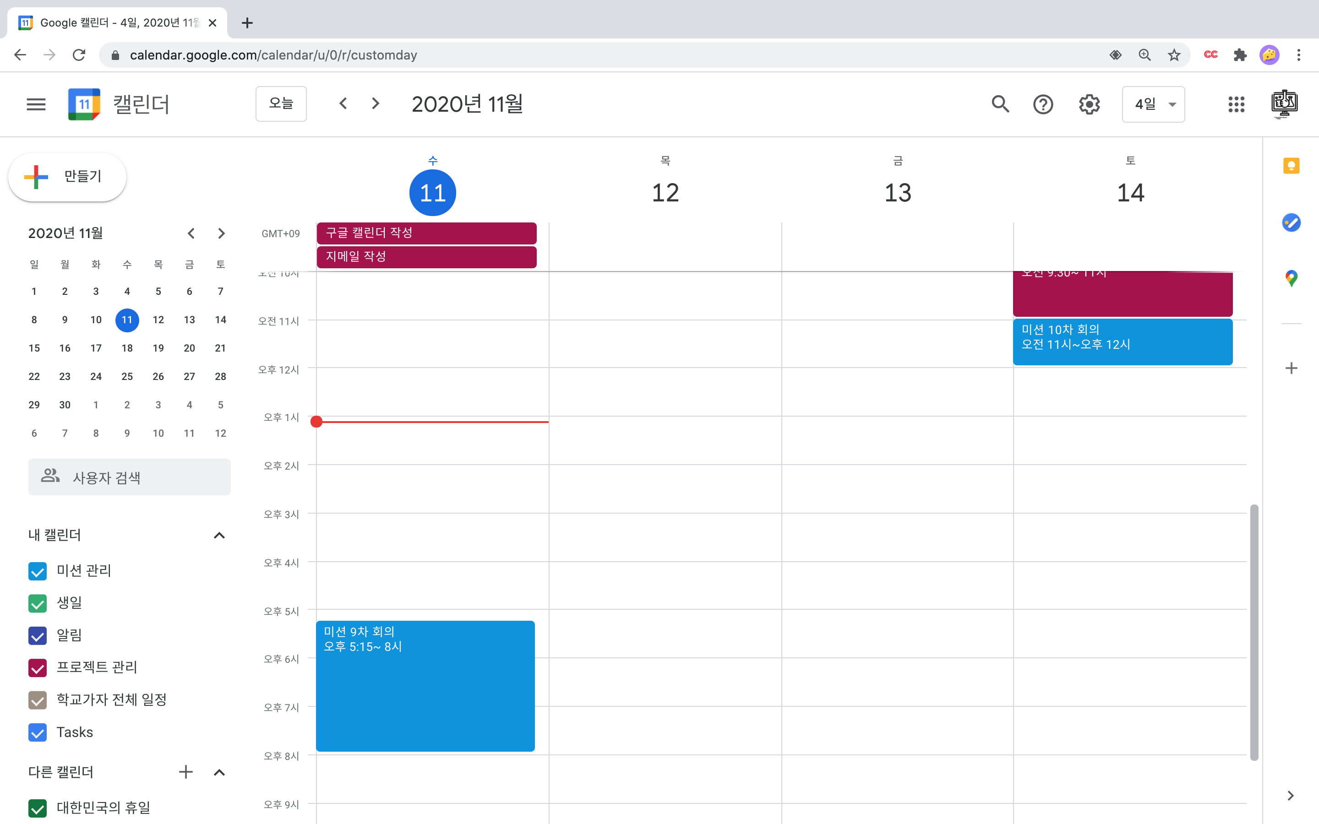Open Google Maps side panel icon

1291,278
